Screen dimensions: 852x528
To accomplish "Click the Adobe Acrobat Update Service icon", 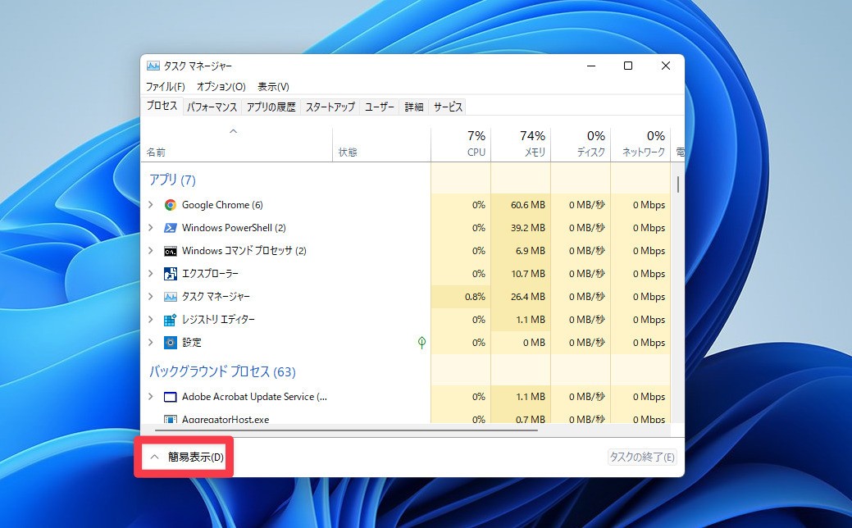I will tap(170, 397).
